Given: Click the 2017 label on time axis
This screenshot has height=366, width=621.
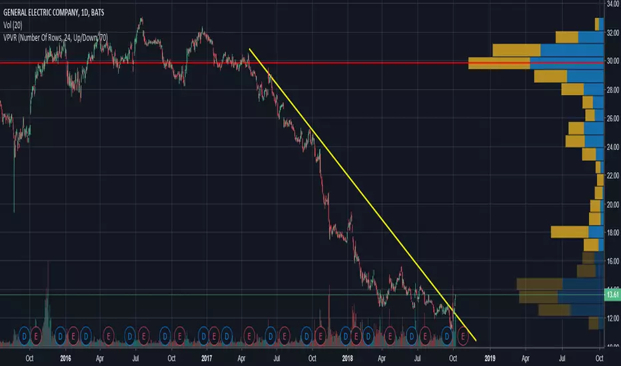Looking at the screenshot, I should pos(207,359).
